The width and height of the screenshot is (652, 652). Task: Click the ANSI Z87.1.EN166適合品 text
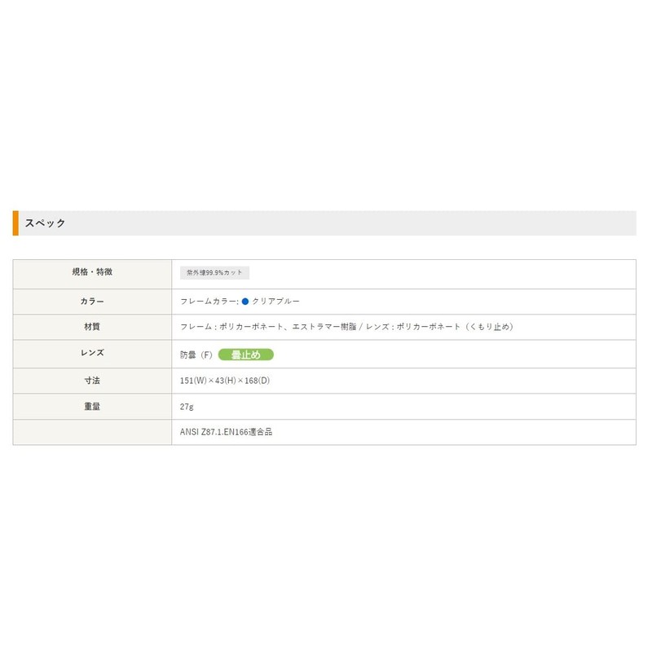226,432
